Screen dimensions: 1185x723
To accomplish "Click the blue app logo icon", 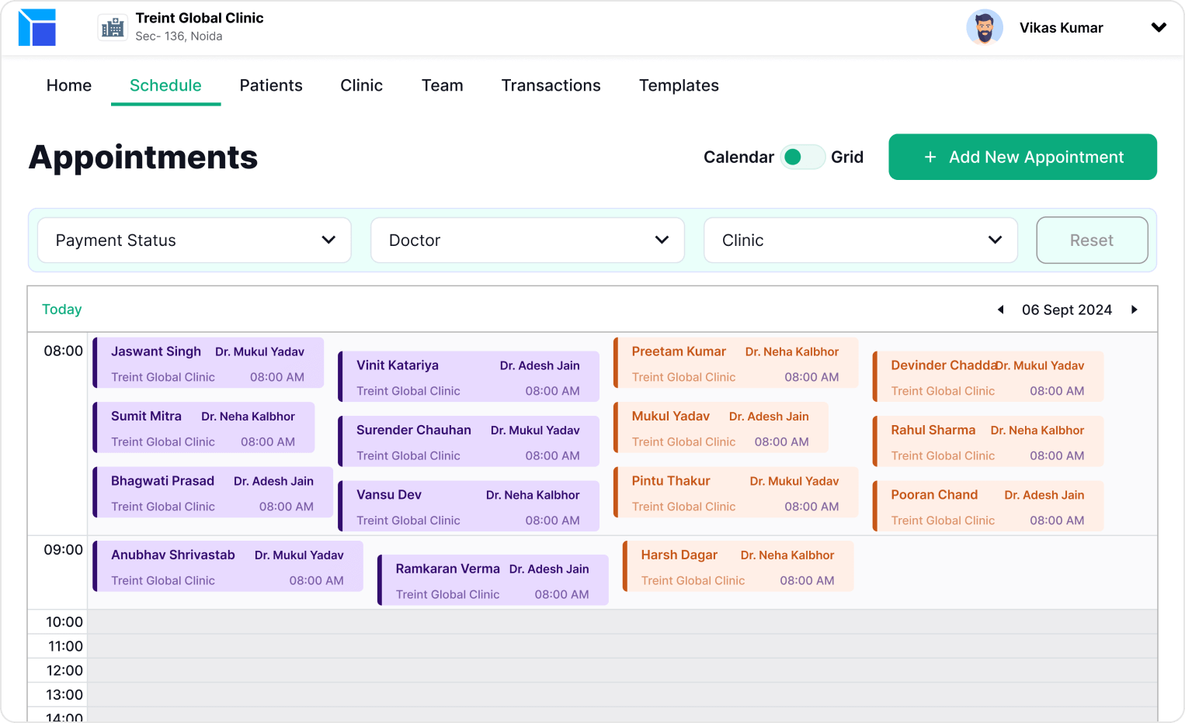I will click(37, 28).
